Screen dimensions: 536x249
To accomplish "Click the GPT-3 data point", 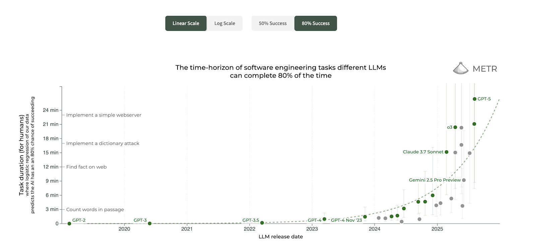I will click(x=150, y=224).
